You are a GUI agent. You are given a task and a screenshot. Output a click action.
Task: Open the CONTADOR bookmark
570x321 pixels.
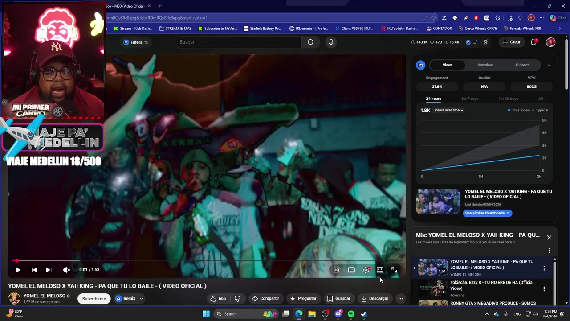(439, 29)
